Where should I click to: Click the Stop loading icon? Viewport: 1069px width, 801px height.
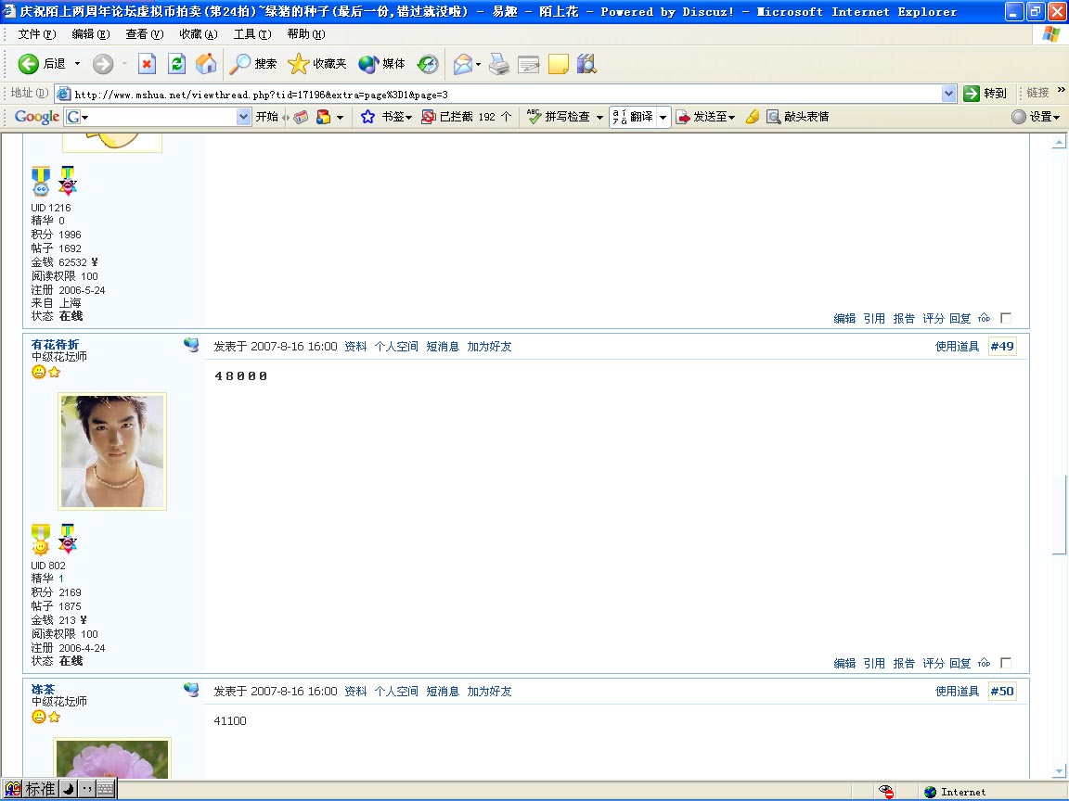[147, 64]
